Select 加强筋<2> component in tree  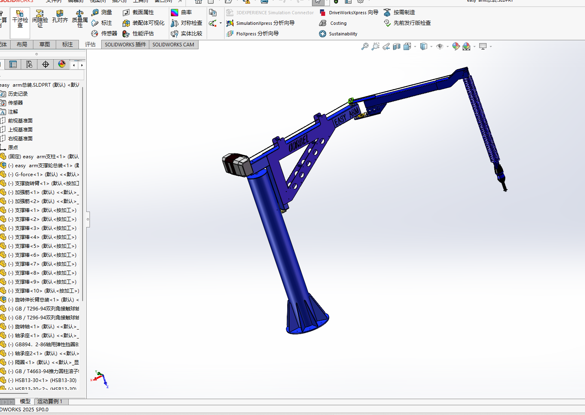[x=41, y=201]
